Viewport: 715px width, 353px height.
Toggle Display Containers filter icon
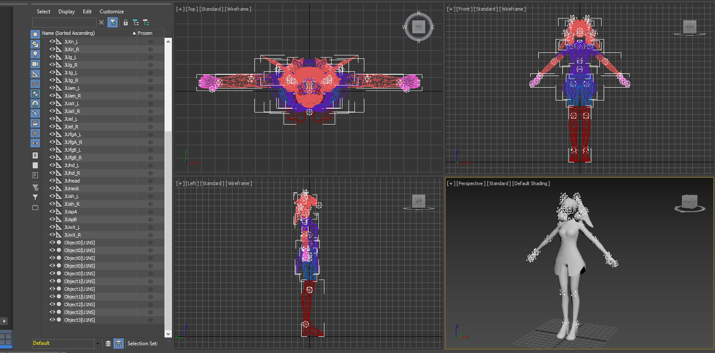[35, 123]
